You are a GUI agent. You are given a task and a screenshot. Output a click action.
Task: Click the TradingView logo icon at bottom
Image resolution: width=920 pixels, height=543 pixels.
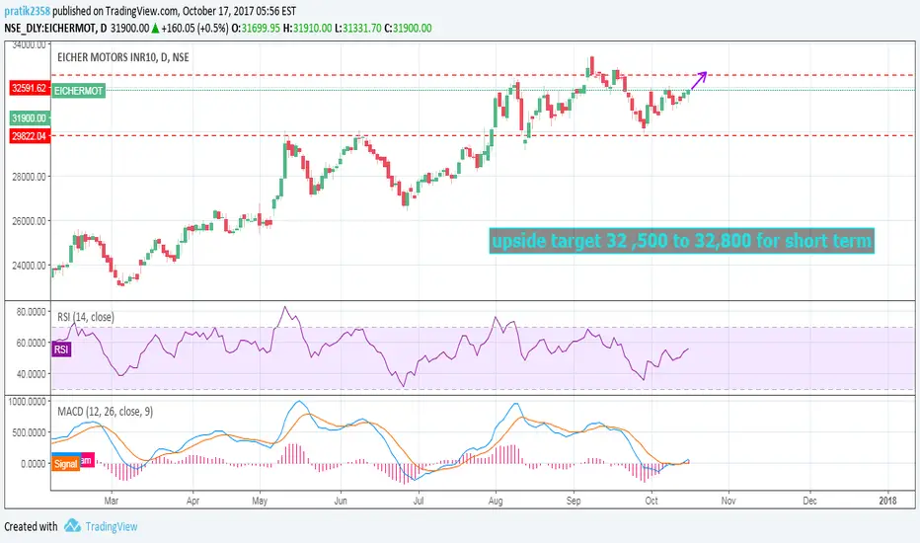click(x=72, y=526)
